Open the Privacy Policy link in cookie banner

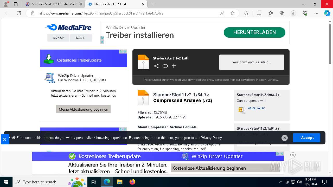[211, 138]
